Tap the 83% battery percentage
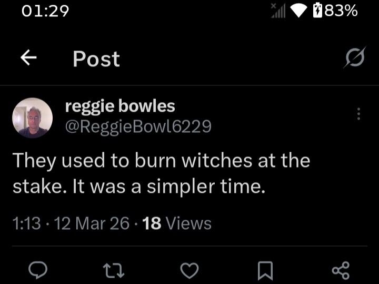The image size is (379, 284). click(x=341, y=11)
